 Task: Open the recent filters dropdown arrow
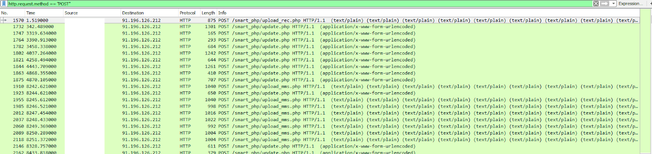(613, 4)
